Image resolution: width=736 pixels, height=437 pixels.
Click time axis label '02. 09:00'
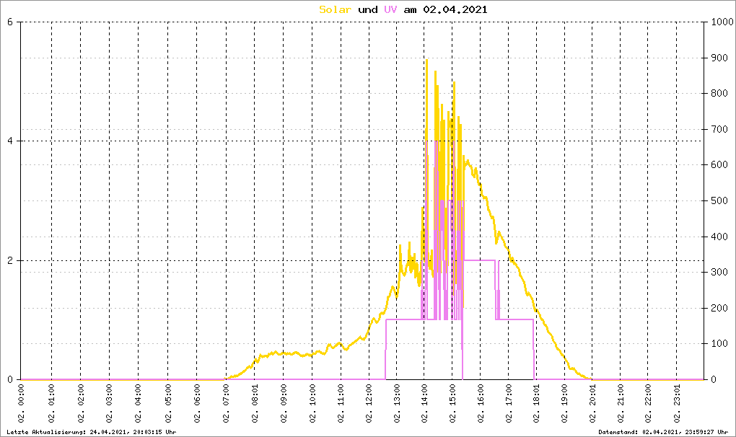pos(284,403)
